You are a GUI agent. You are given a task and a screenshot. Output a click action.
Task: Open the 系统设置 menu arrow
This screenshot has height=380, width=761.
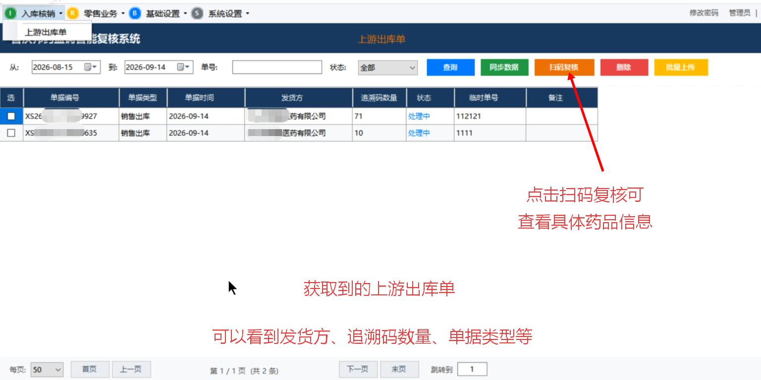click(x=248, y=13)
